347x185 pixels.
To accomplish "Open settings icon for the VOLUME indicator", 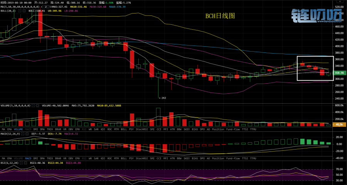I will 34,105.
